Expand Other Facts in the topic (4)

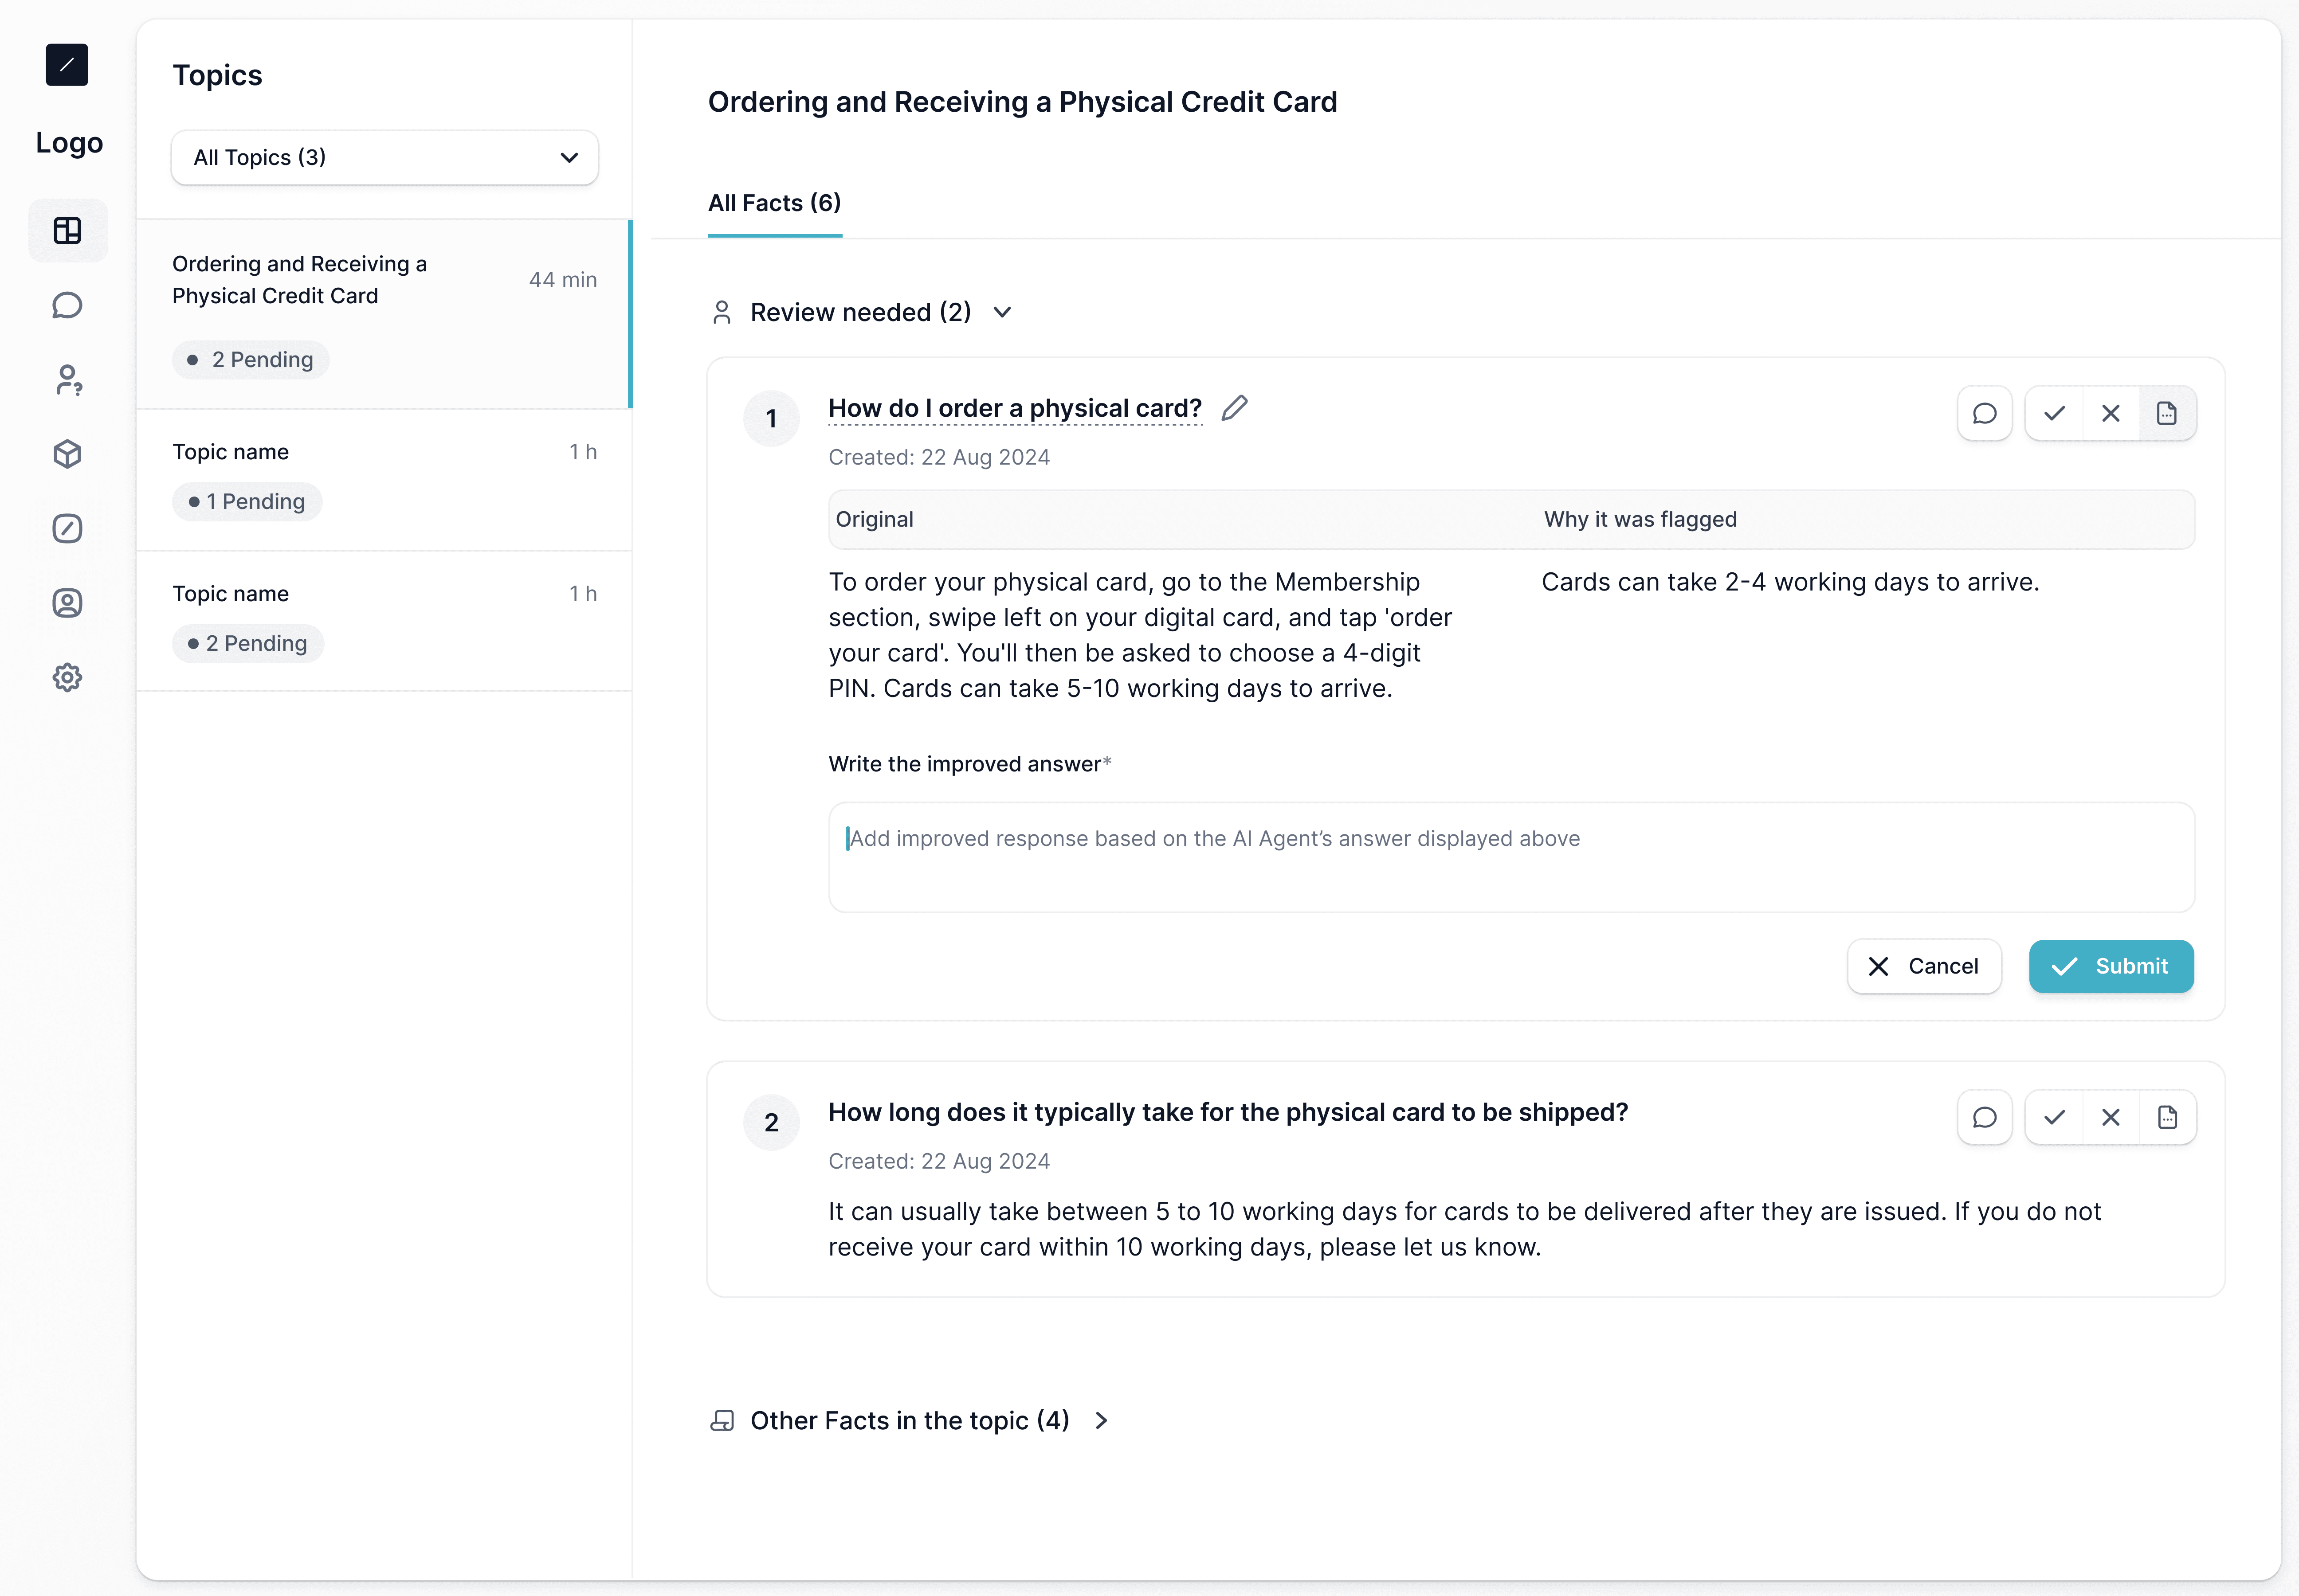pyautogui.click(x=1100, y=1421)
